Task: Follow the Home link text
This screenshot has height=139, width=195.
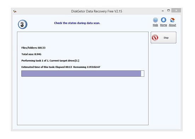Action: [x=163, y=25]
